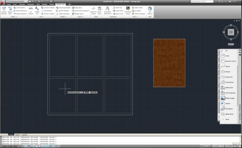Click the search keyword input field
The height and width of the screenshot is (148, 242).
coord(202,2)
